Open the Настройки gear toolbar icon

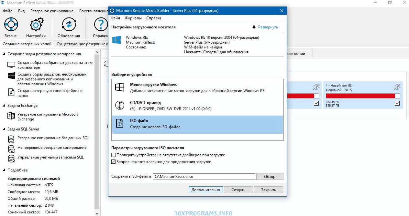[36, 24]
